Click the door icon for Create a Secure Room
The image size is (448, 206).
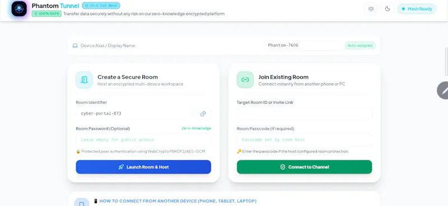tap(85, 80)
